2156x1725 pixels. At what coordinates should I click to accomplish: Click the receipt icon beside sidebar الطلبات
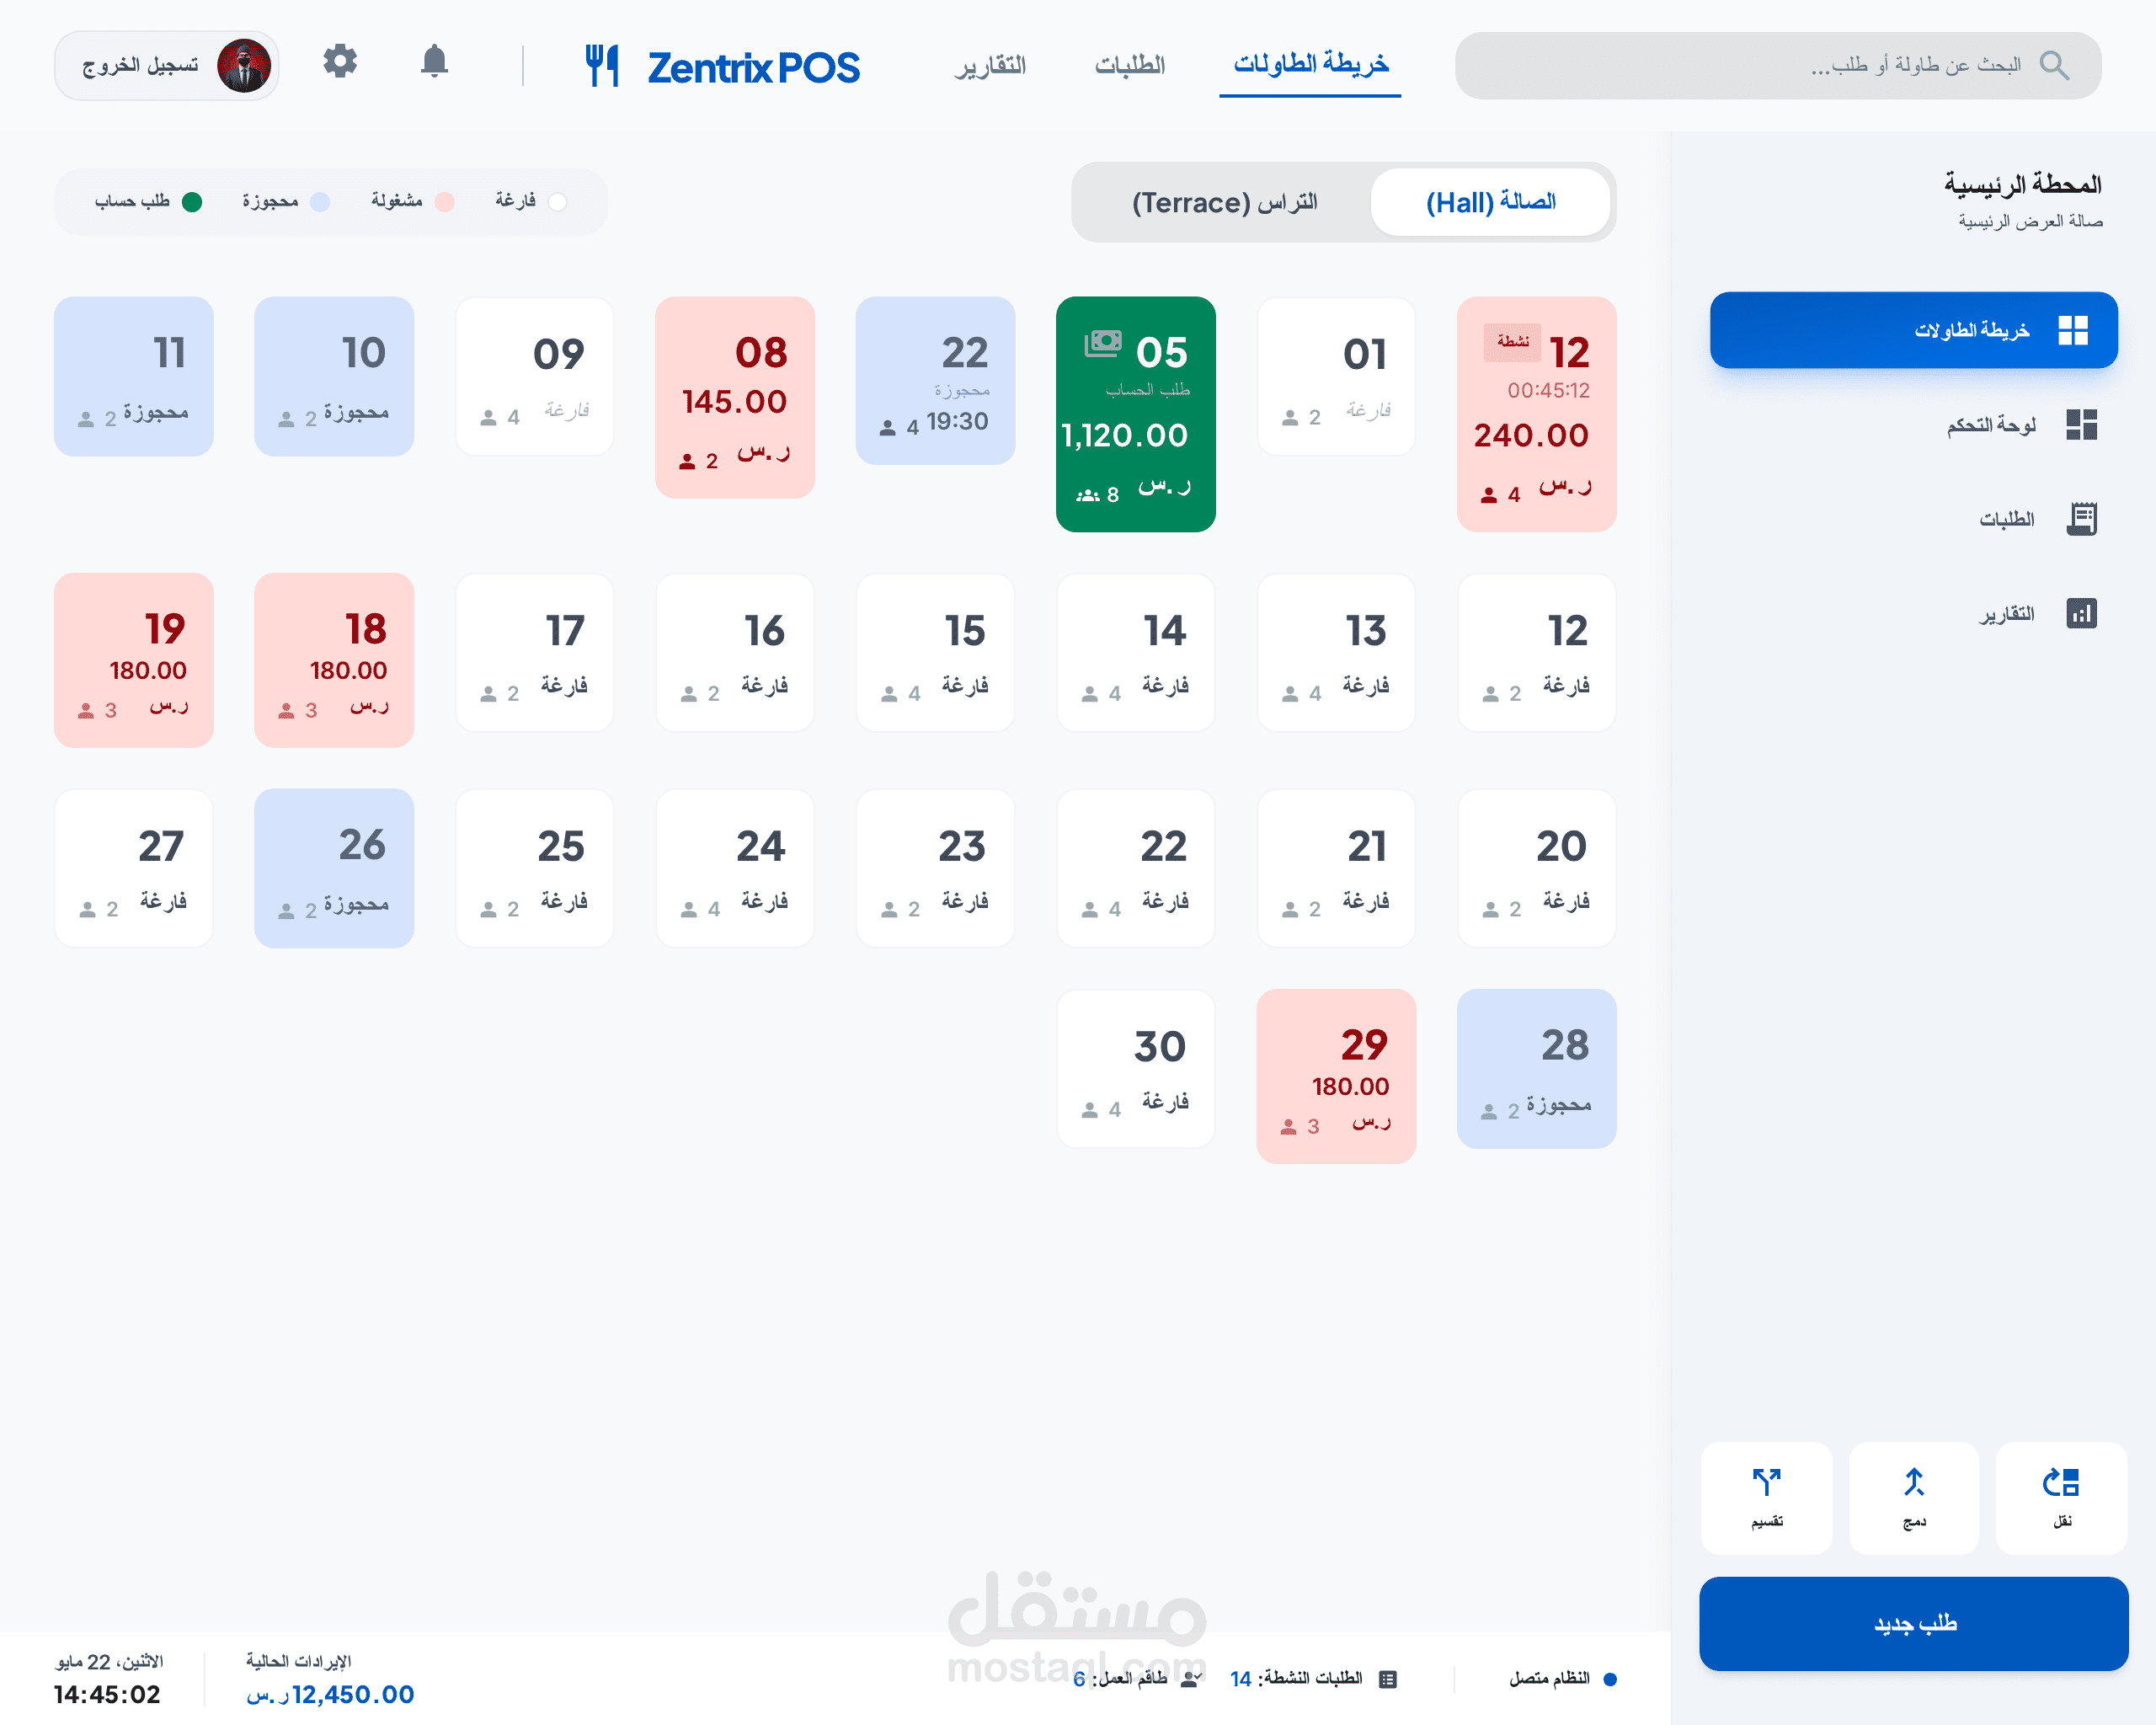(2081, 519)
